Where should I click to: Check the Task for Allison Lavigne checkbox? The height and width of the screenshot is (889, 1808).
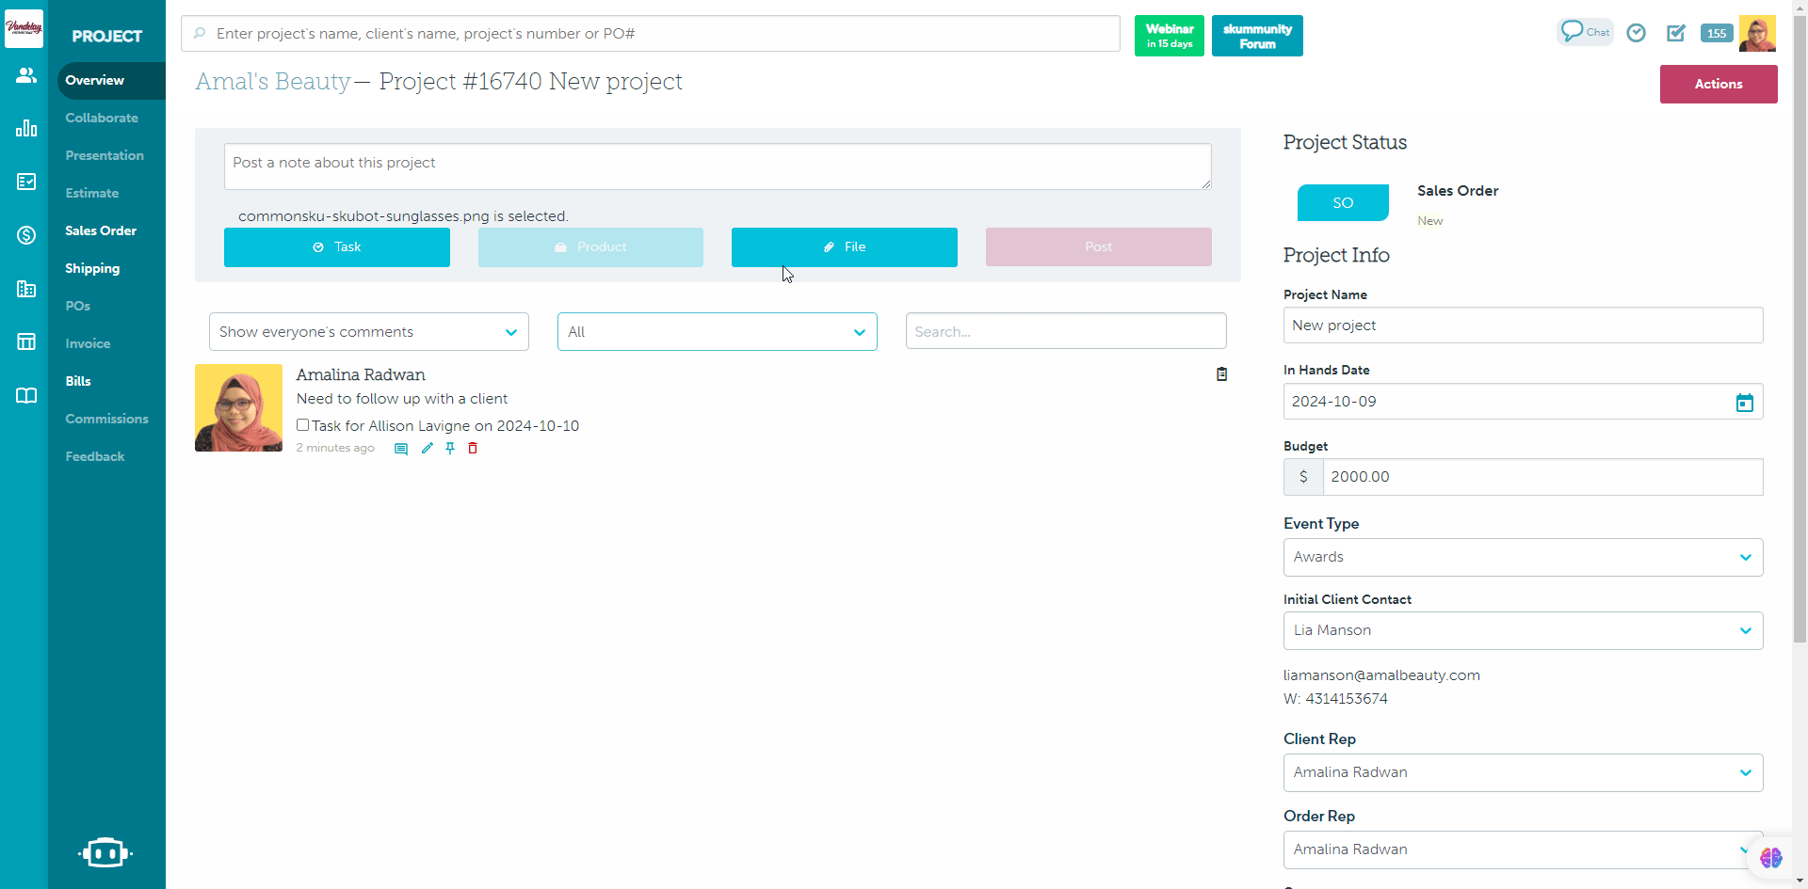tap(303, 425)
